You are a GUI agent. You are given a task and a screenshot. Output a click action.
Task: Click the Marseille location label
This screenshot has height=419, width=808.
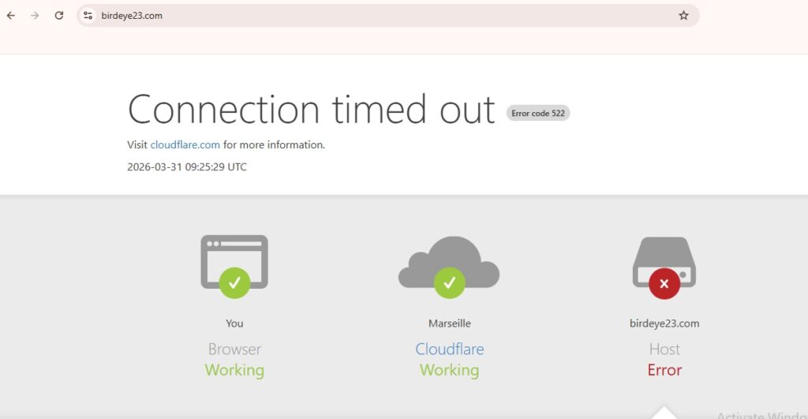449,324
